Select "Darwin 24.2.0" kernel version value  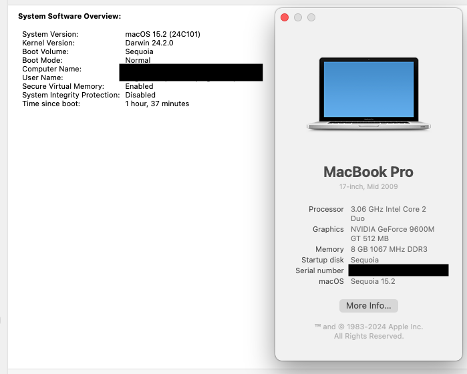pyautogui.click(x=149, y=43)
